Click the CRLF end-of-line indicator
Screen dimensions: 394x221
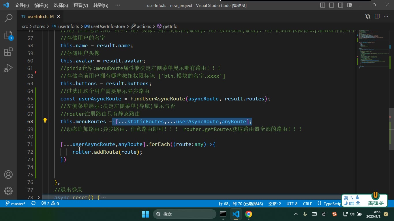click(x=307, y=203)
